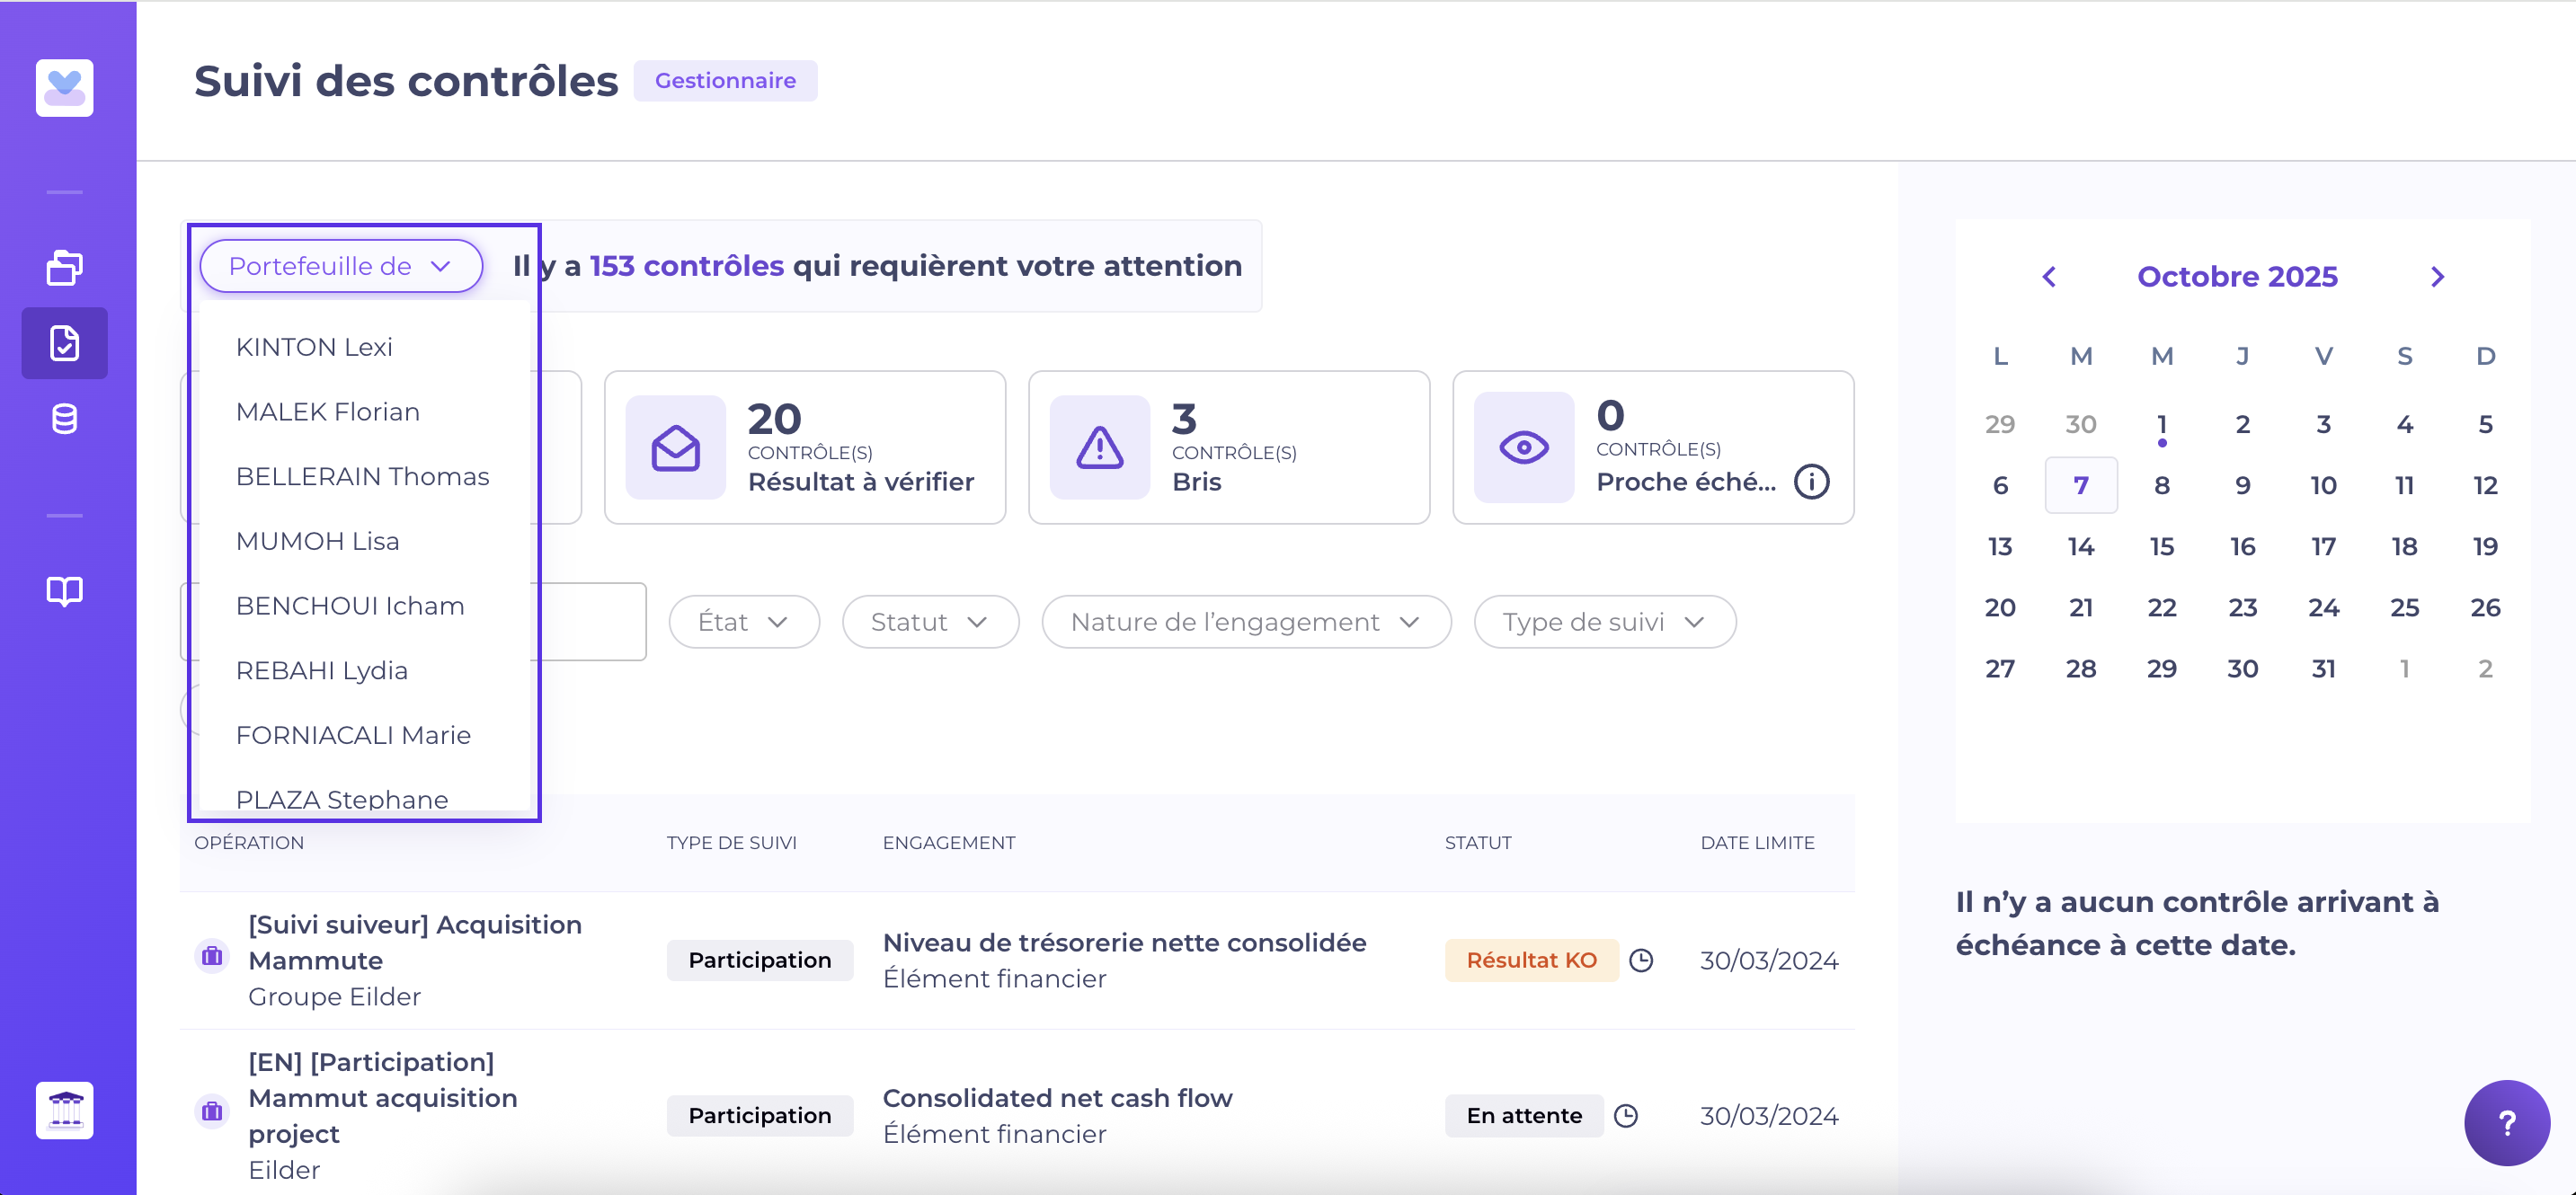The width and height of the screenshot is (2576, 1195).
Task: Collapse the Portefeuille de dropdown
Action: pyautogui.click(x=341, y=266)
